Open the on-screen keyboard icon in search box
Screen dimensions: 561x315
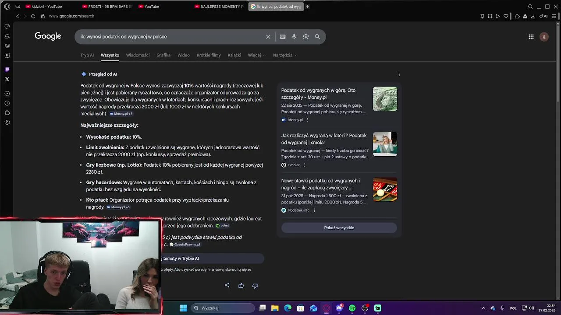[283, 37]
